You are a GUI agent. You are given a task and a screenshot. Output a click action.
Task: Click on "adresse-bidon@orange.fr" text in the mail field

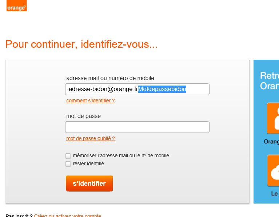point(103,89)
